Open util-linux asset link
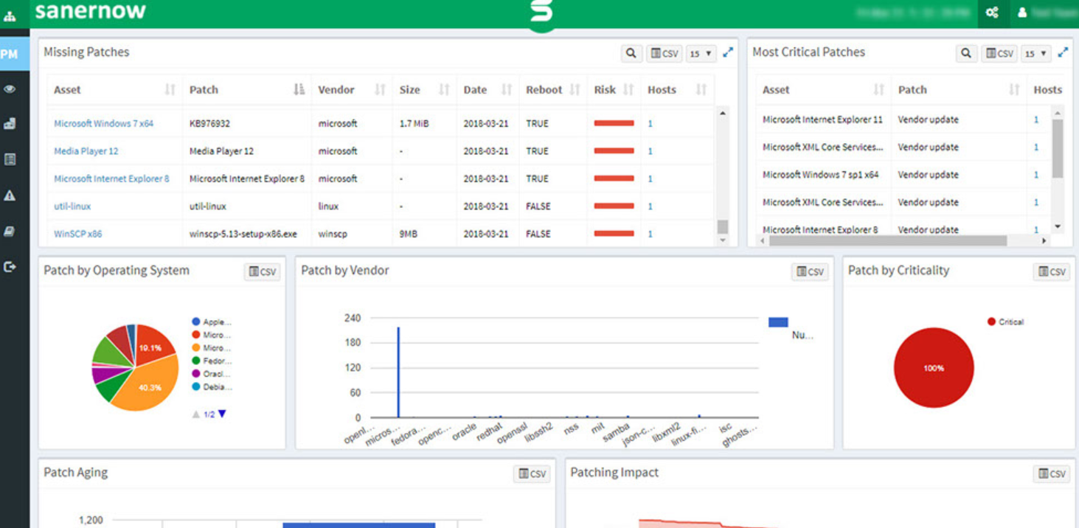The height and width of the screenshot is (528, 1079). [72, 206]
